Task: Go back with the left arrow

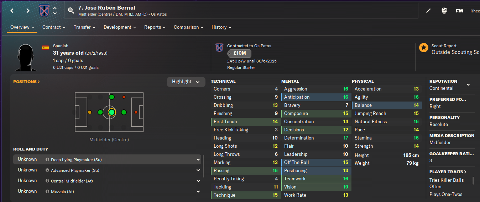Action: pos(12,11)
